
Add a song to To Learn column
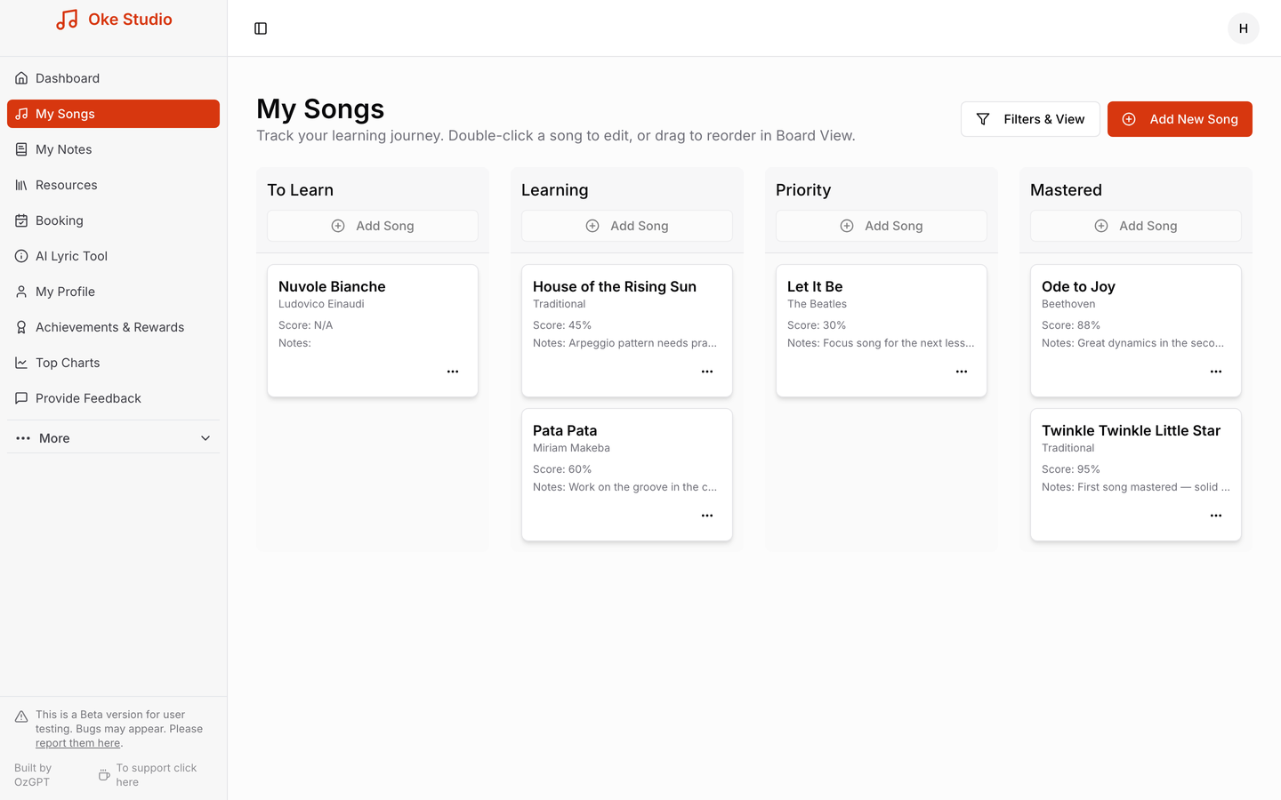pyautogui.click(x=373, y=226)
